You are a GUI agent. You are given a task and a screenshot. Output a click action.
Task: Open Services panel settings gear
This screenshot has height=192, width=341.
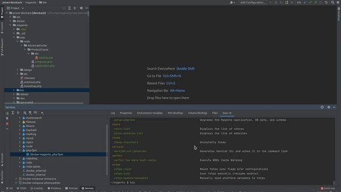point(329,107)
